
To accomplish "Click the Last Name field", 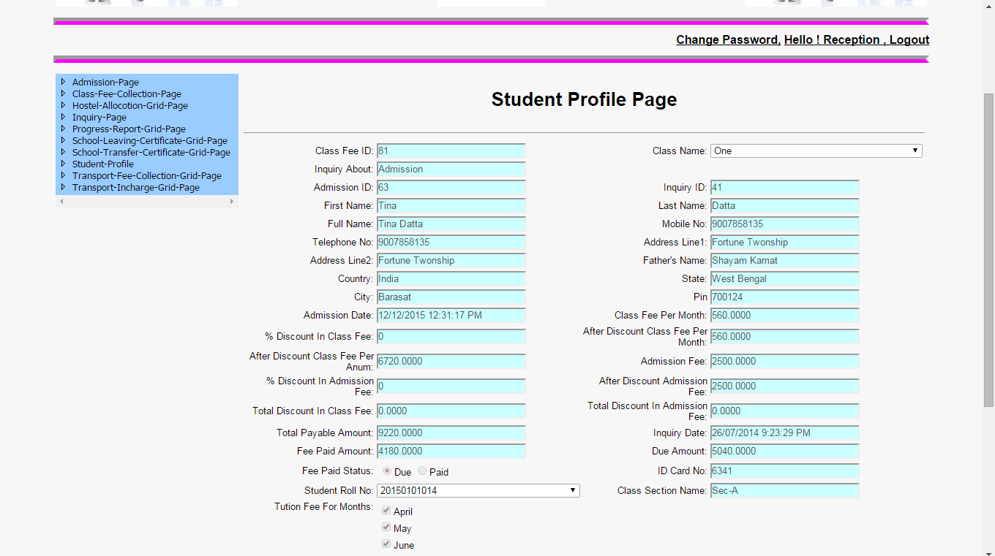I will [785, 206].
